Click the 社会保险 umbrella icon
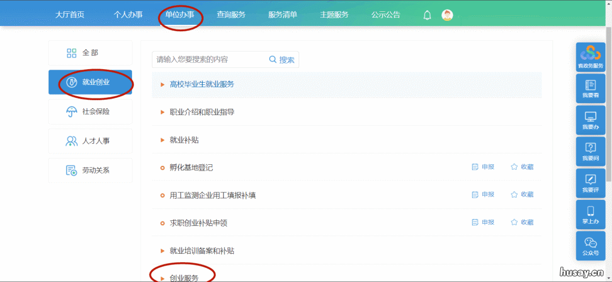 click(71, 112)
